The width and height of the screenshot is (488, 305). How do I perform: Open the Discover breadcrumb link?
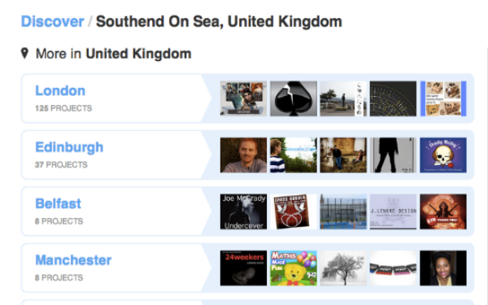click(52, 22)
